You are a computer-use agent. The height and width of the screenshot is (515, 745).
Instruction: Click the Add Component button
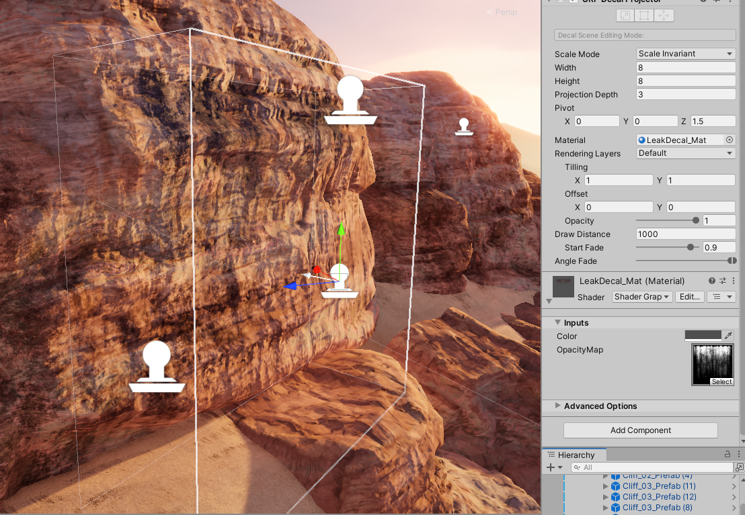641,430
